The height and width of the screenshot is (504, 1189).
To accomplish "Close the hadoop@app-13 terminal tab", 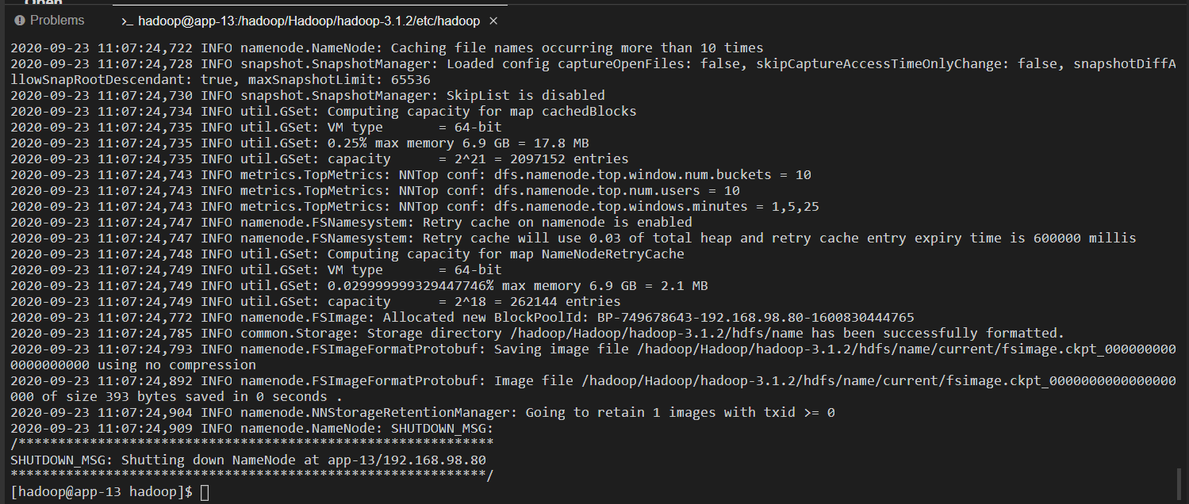I will pyautogui.click(x=494, y=21).
